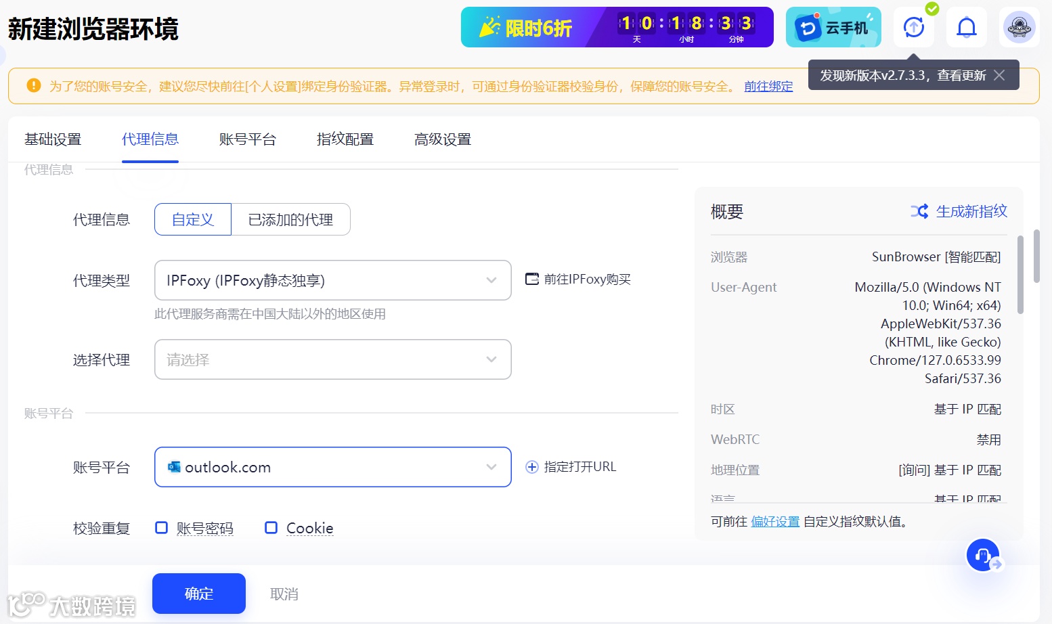Click the orange warning icon in banner

pos(33,85)
